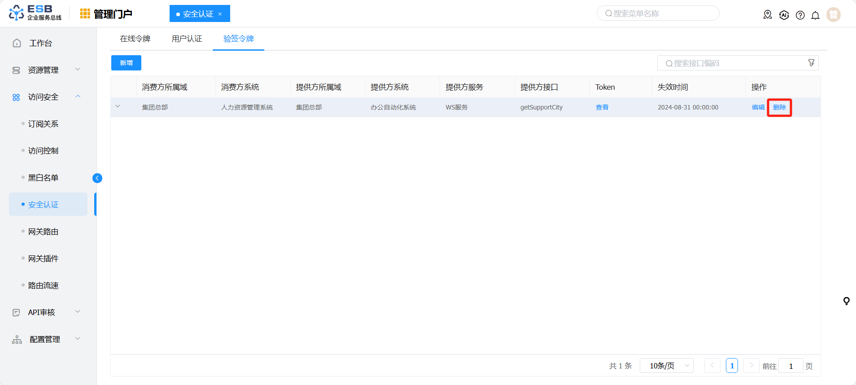The image size is (856, 385).
Task: Open the 10条/页 page size dropdown
Action: coord(666,366)
